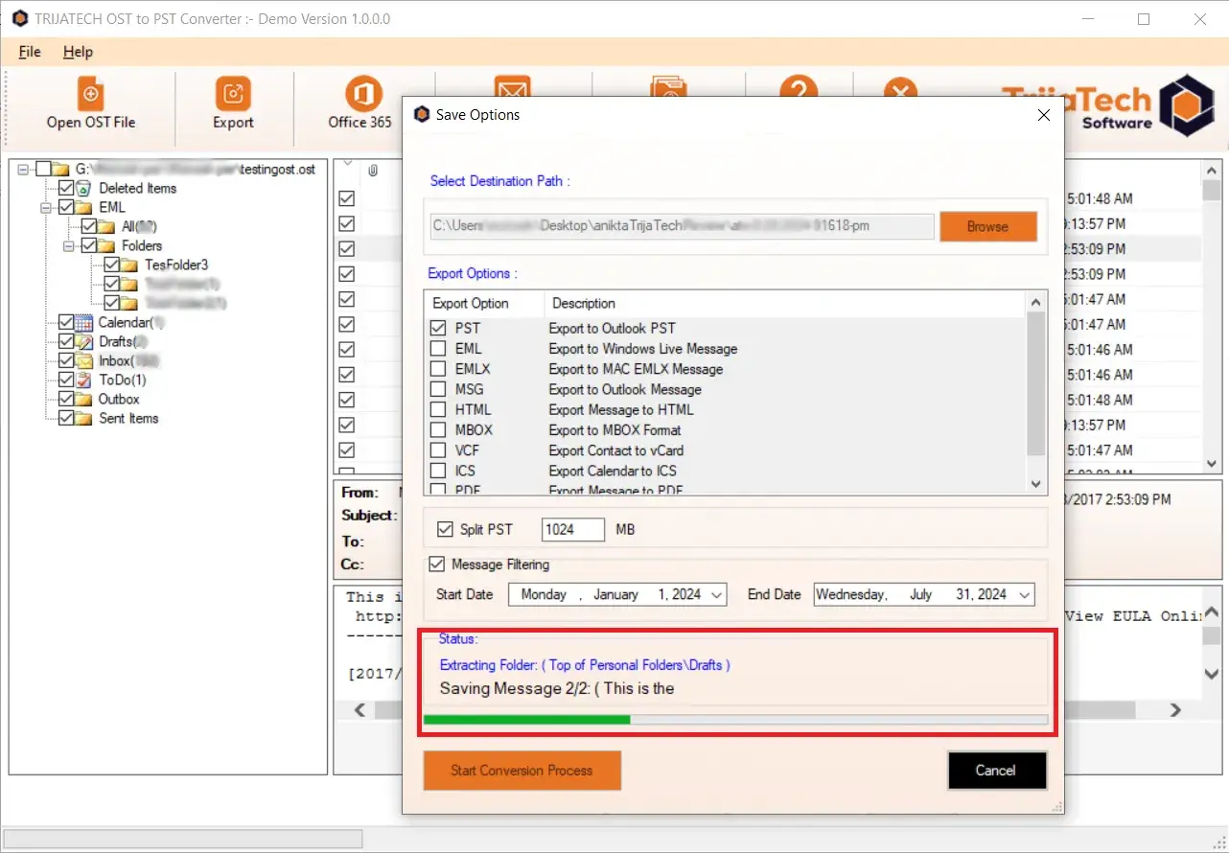Click the EML folder icon in tree
Screen dimensions: 1229x853
tap(83, 207)
